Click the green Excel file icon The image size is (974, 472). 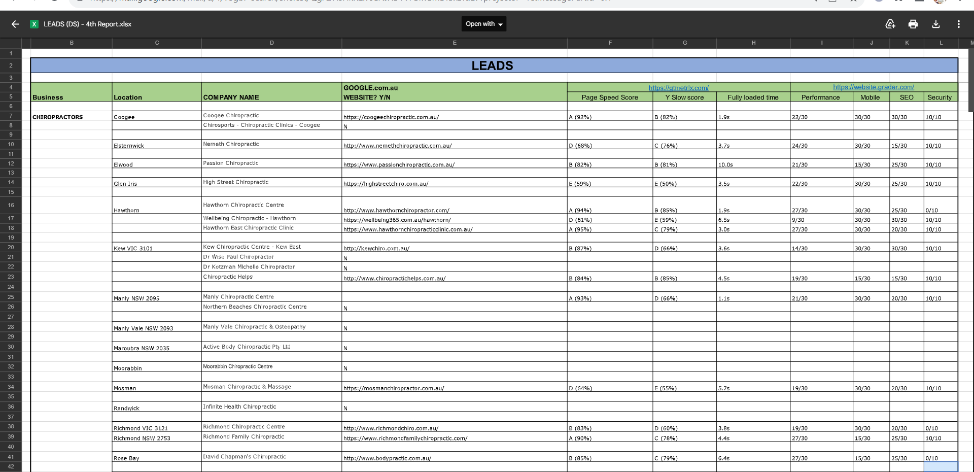pyautogui.click(x=34, y=24)
